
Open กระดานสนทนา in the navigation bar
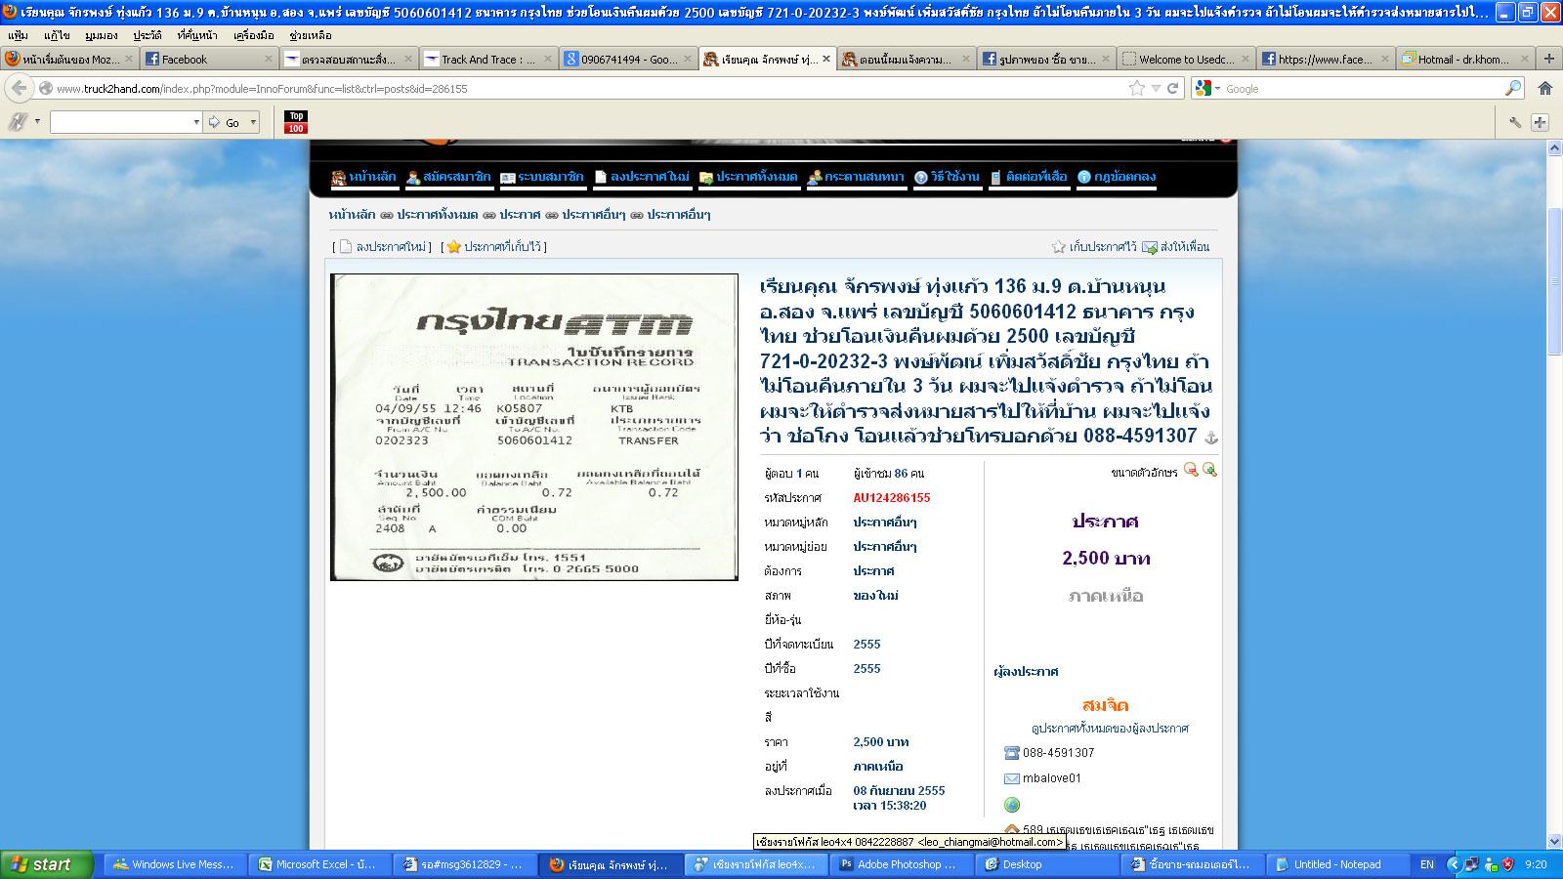coord(856,178)
